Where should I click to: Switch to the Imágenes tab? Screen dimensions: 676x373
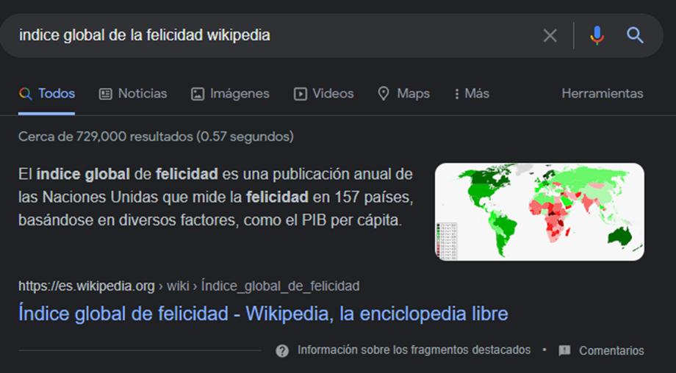click(x=230, y=93)
